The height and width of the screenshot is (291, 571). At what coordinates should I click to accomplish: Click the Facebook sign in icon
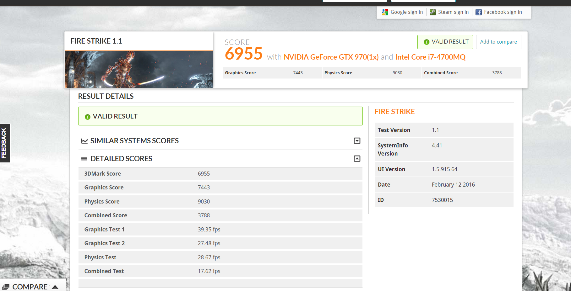(x=478, y=12)
